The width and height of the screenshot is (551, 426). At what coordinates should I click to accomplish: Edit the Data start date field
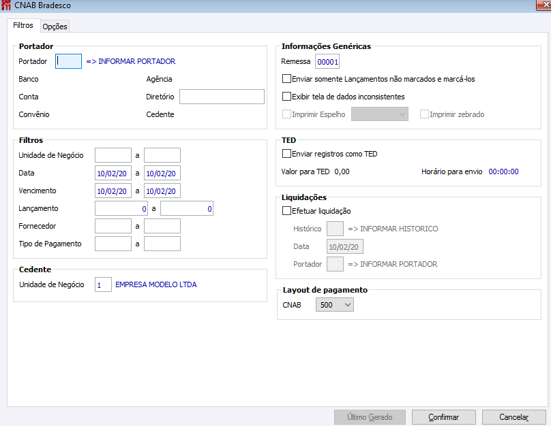[113, 174]
